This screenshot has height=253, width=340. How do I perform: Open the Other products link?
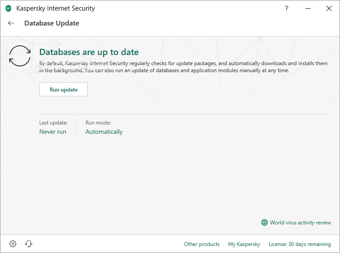(202, 244)
